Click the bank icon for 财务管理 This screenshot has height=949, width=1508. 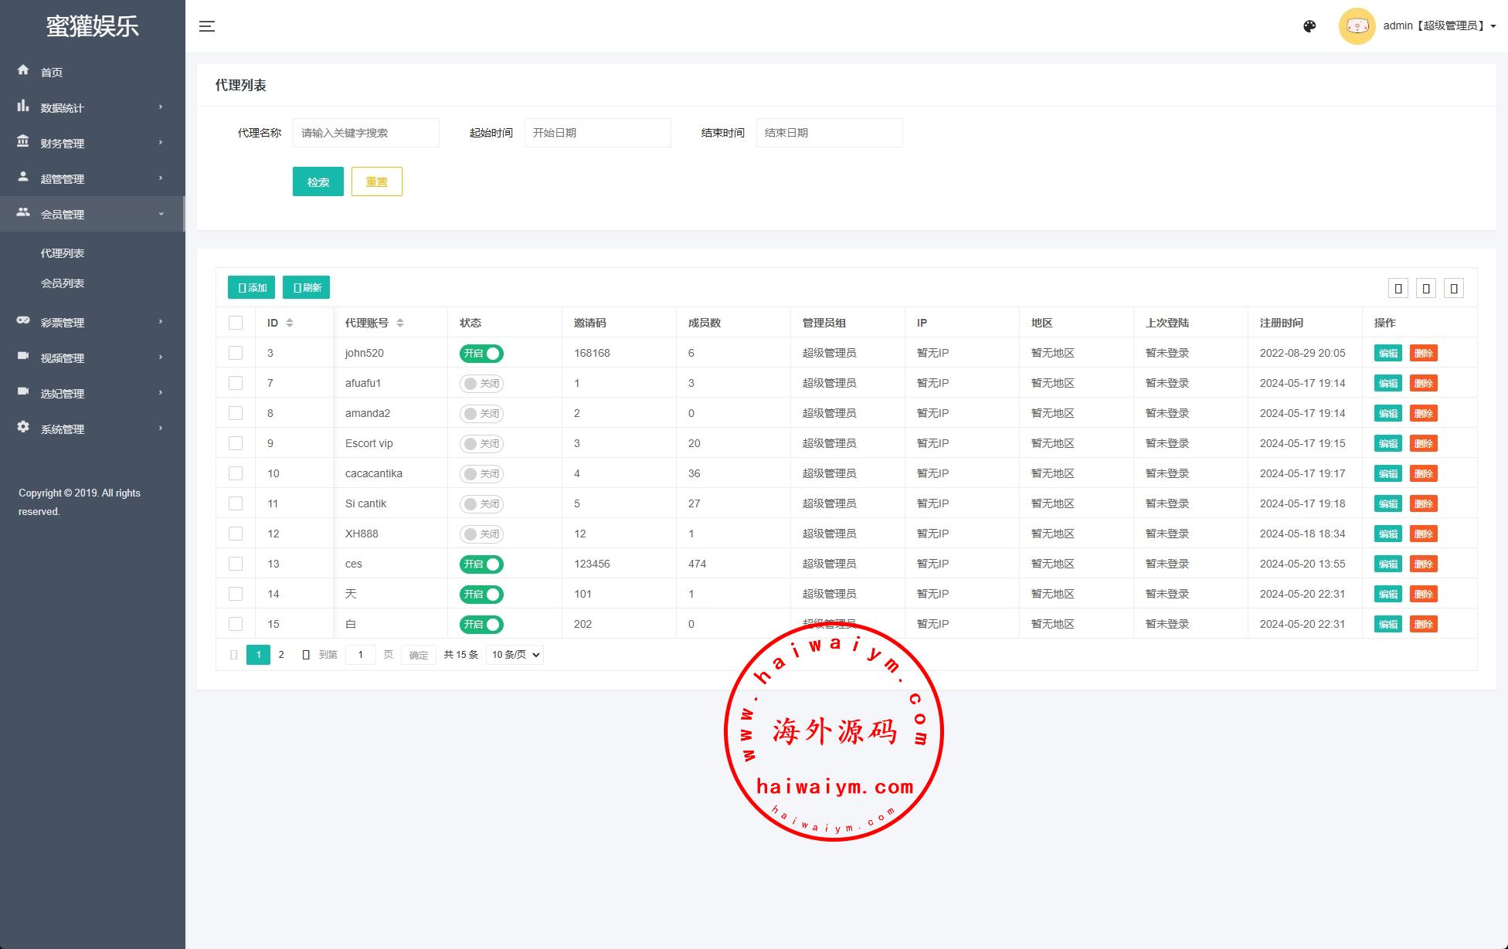[x=23, y=142]
